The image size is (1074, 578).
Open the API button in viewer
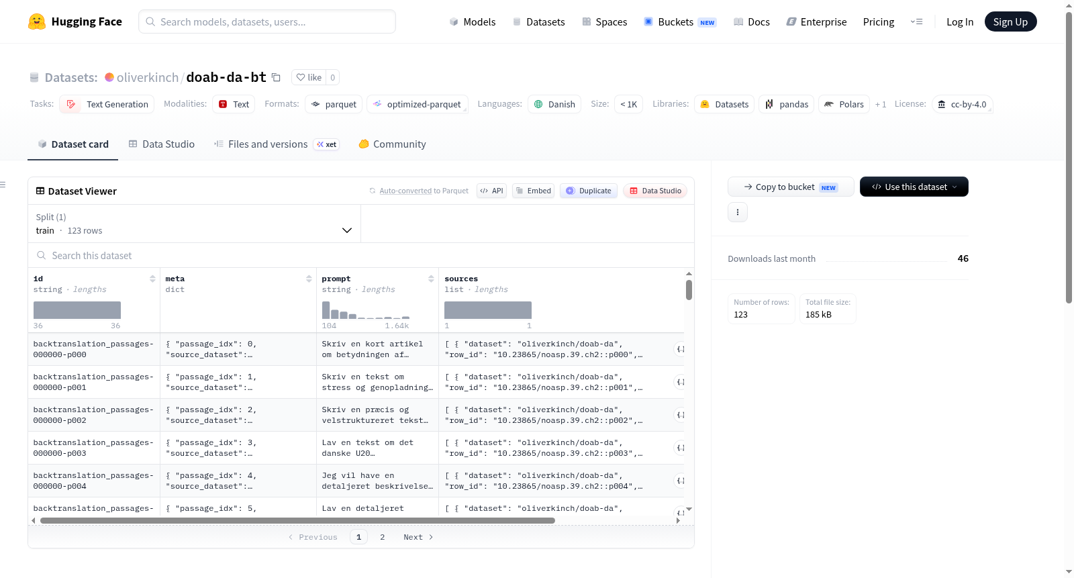click(x=491, y=191)
